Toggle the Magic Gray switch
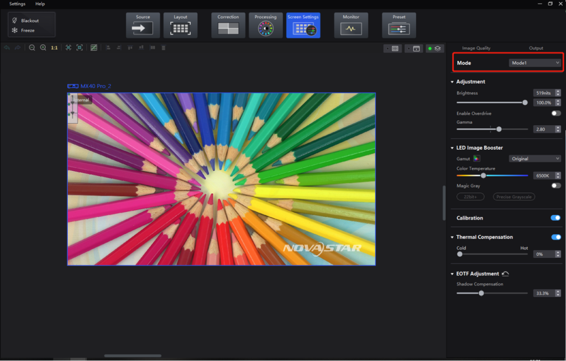 (556, 185)
